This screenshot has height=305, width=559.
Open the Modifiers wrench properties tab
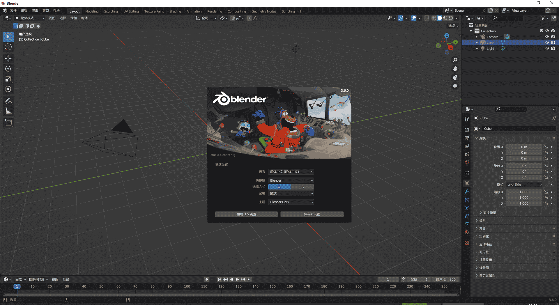click(467, 191)
